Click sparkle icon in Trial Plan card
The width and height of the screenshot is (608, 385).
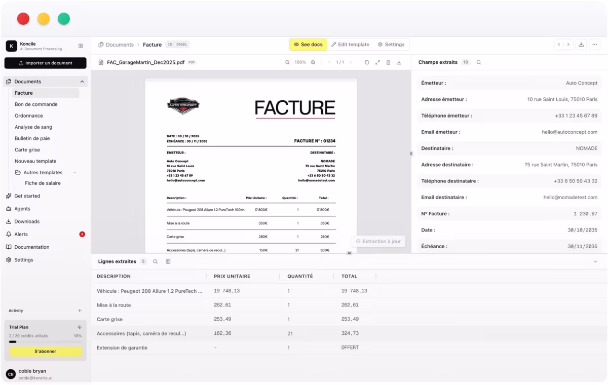(x=80, y=327)
